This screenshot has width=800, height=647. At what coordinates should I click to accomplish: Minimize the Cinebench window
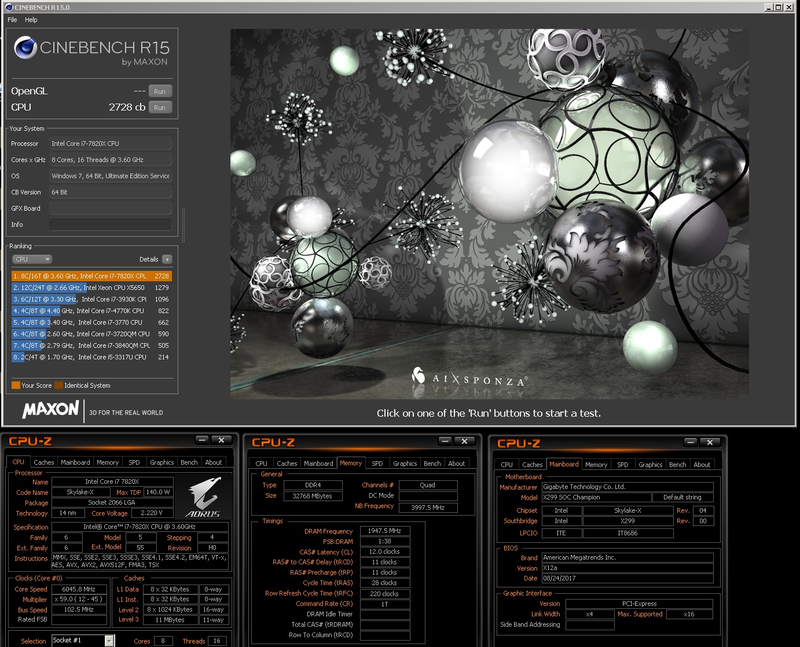[769, 8]
